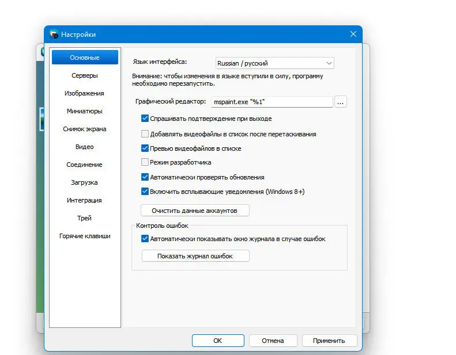This screenshot has height=355, width=456.
Task: Close the Настройки dialog window
Action: [353, 35]
